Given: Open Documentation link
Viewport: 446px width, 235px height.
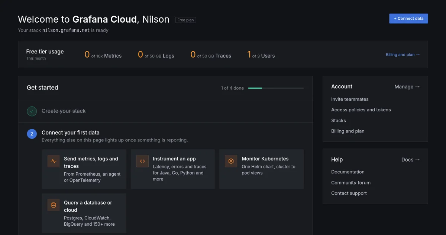Looking at the screenshot, I should (x=348, y=172).
